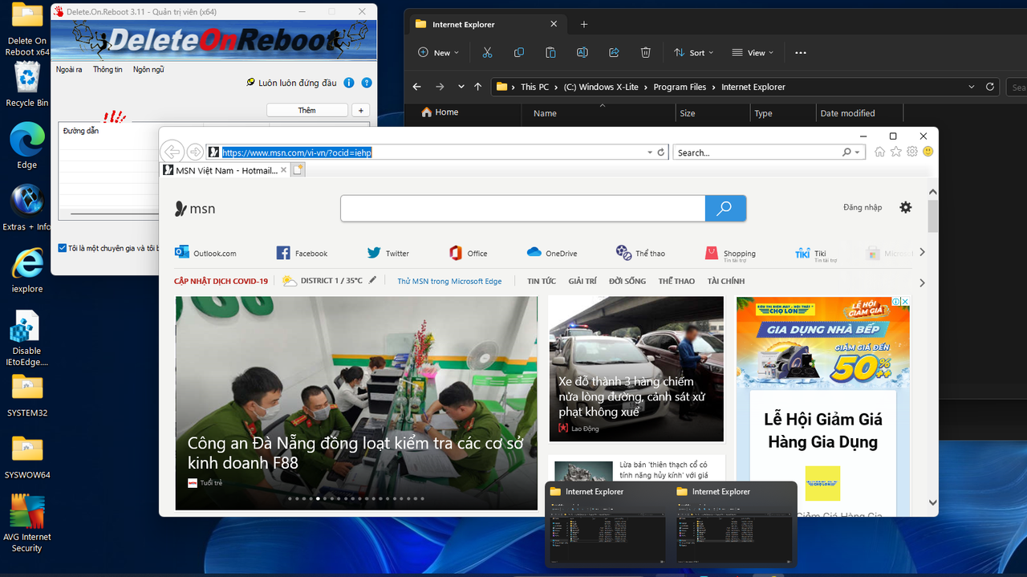1027x577 pixels.
Task: Click the Paste icon in File Explorer toolbar
Action: 550,52
